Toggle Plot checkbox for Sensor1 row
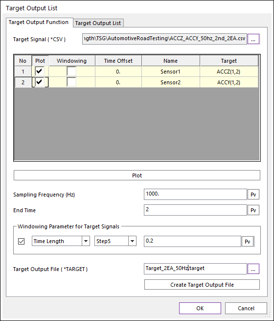Viewport: 274px width, 321px height. point(40,72)
